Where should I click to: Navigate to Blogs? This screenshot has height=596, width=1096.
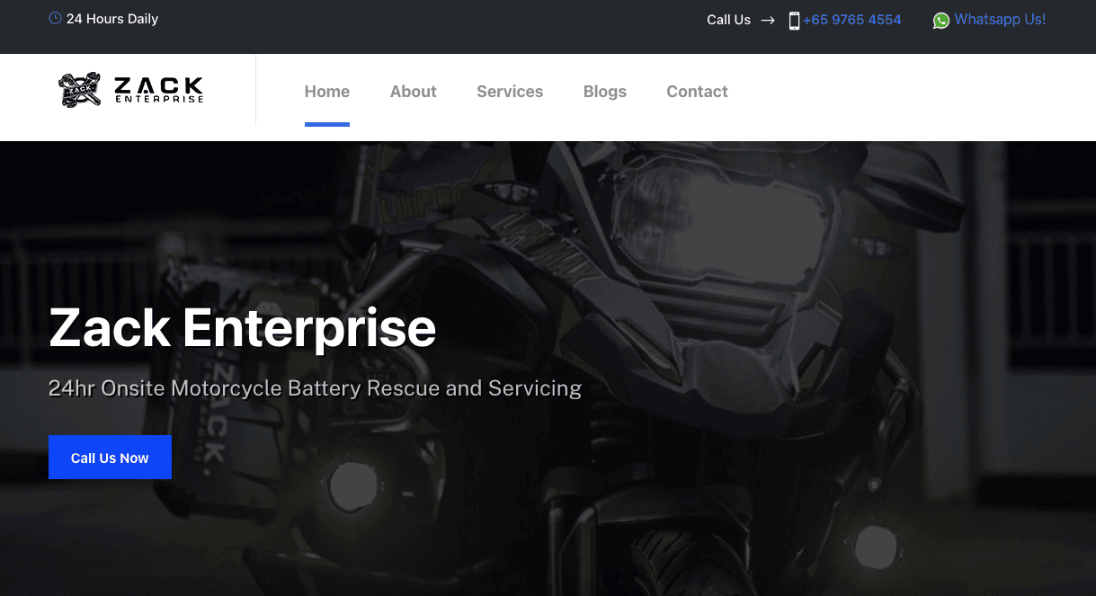click(x=605, y=92)
